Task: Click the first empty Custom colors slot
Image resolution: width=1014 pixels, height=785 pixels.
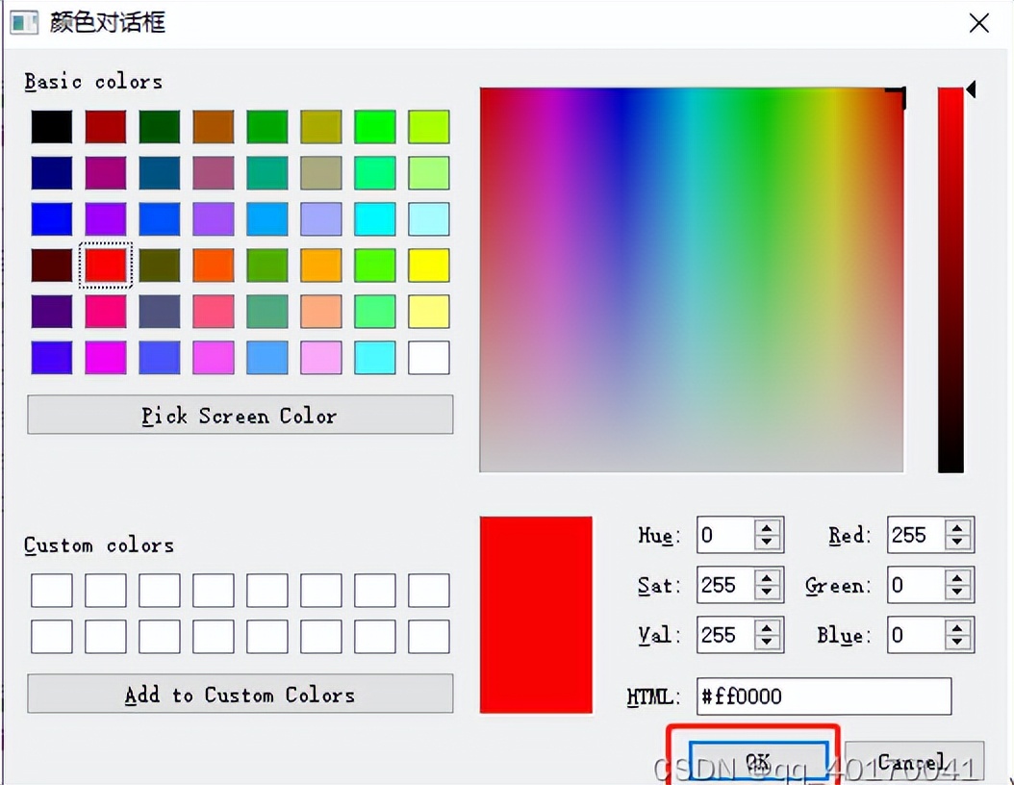Action: coord(52,591)
